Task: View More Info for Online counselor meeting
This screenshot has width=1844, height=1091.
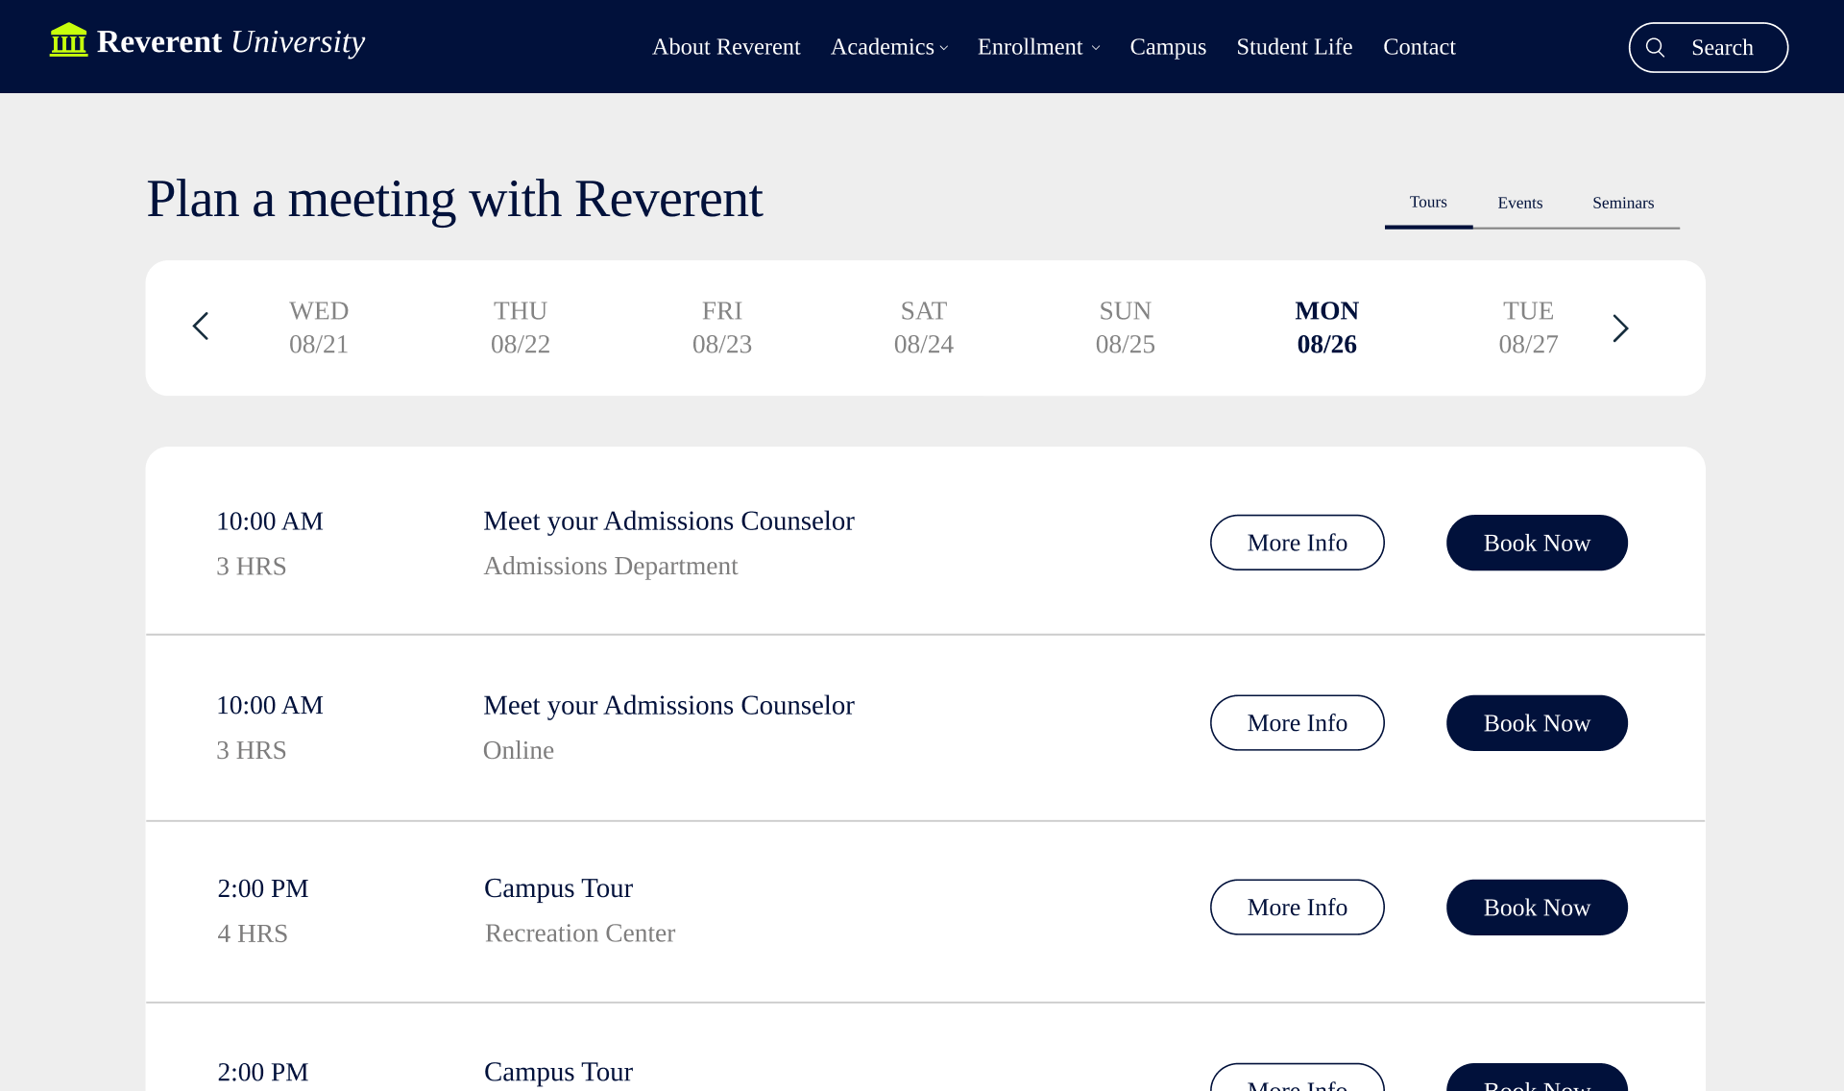Action: [x=1297, y=723]
